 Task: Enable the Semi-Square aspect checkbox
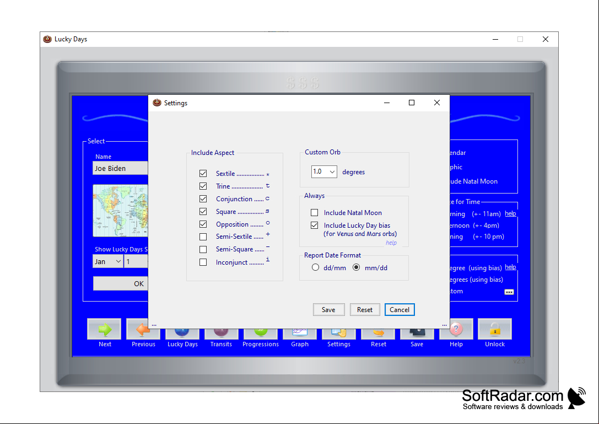pos(203,249)
